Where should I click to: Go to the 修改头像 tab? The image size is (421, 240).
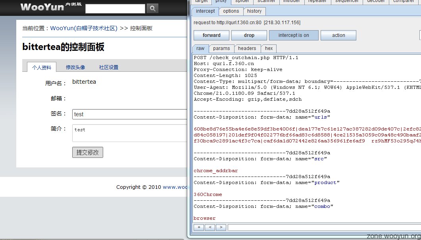tap(75, 67)
